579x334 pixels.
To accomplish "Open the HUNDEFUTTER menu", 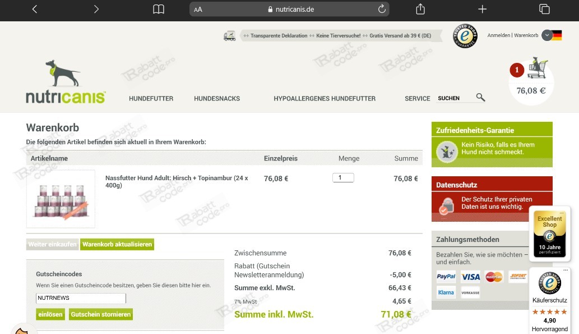I will pos(151,99).
